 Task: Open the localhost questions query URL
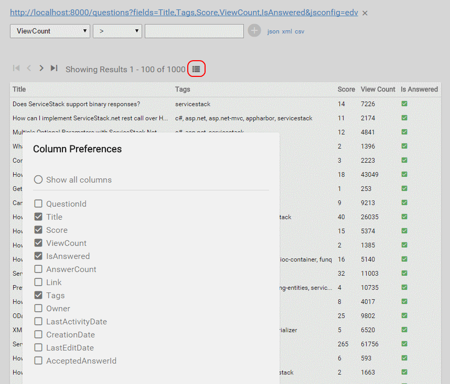(184, 12)
